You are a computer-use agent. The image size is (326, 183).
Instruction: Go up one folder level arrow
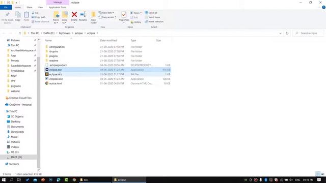[20, 33]
